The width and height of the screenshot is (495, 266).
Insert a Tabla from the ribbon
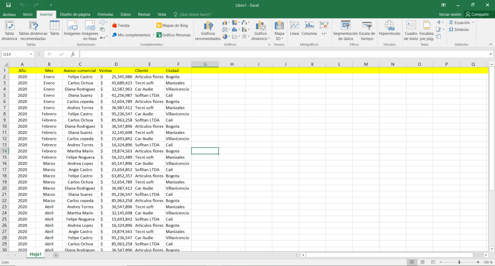click(54, 29)
